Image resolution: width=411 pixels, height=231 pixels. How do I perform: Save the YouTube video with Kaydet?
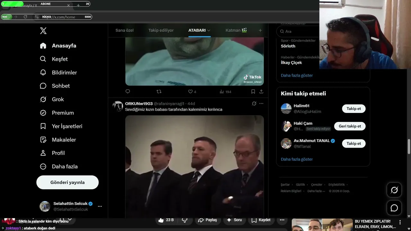(261, 220)
